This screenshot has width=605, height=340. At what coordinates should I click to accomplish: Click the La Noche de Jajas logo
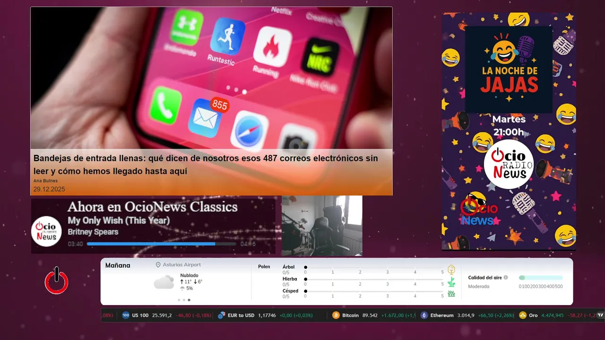pos(509,69)
